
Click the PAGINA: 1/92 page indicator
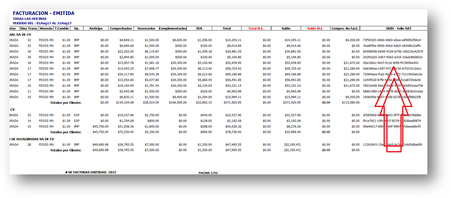pos(209,173)
